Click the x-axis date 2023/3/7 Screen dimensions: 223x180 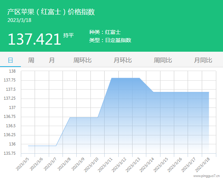point(50,164)
